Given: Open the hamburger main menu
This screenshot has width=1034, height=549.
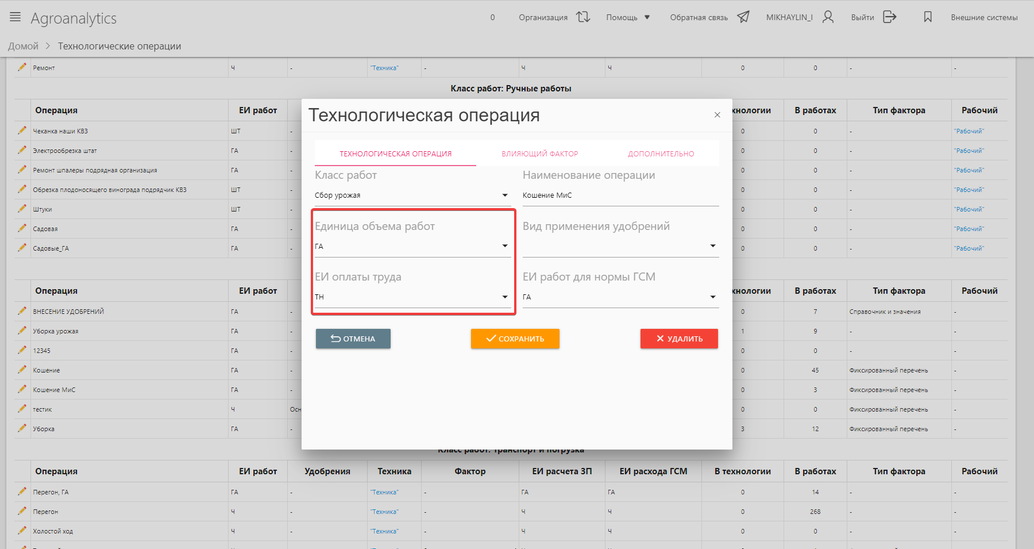Looking at the screenshot, I should [16, 17].
